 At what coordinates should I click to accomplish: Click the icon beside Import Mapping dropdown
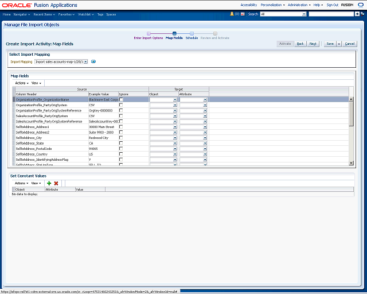click(x=93, y=61)
